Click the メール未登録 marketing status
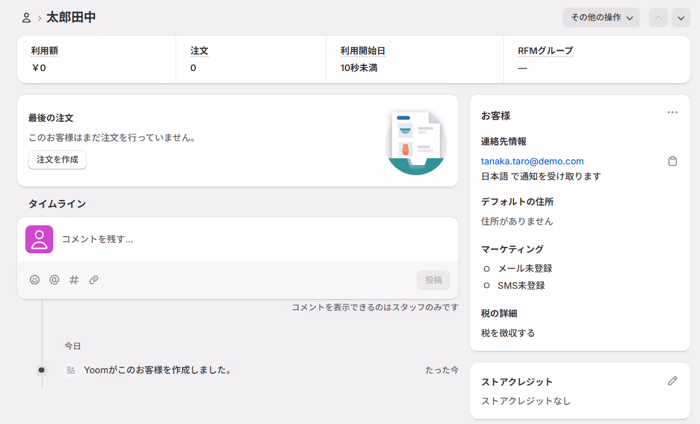The width and height of the screenshot is (700, 424). pyautogui.click(x=525, y=268)
